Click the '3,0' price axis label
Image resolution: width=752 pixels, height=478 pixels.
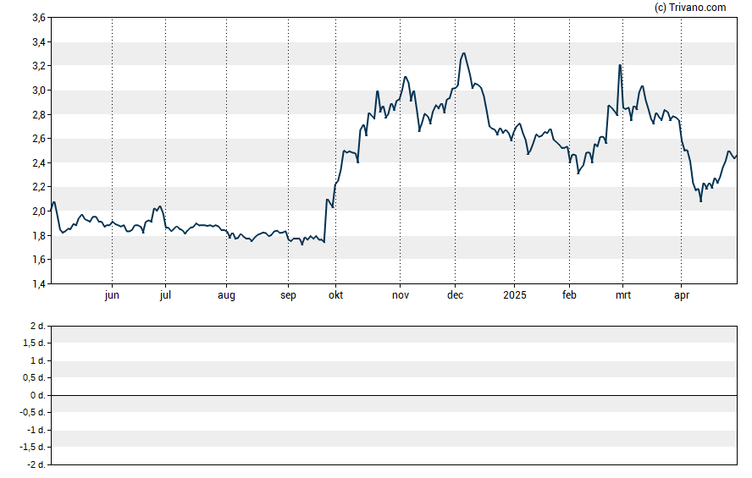click(x=39, y=90)
